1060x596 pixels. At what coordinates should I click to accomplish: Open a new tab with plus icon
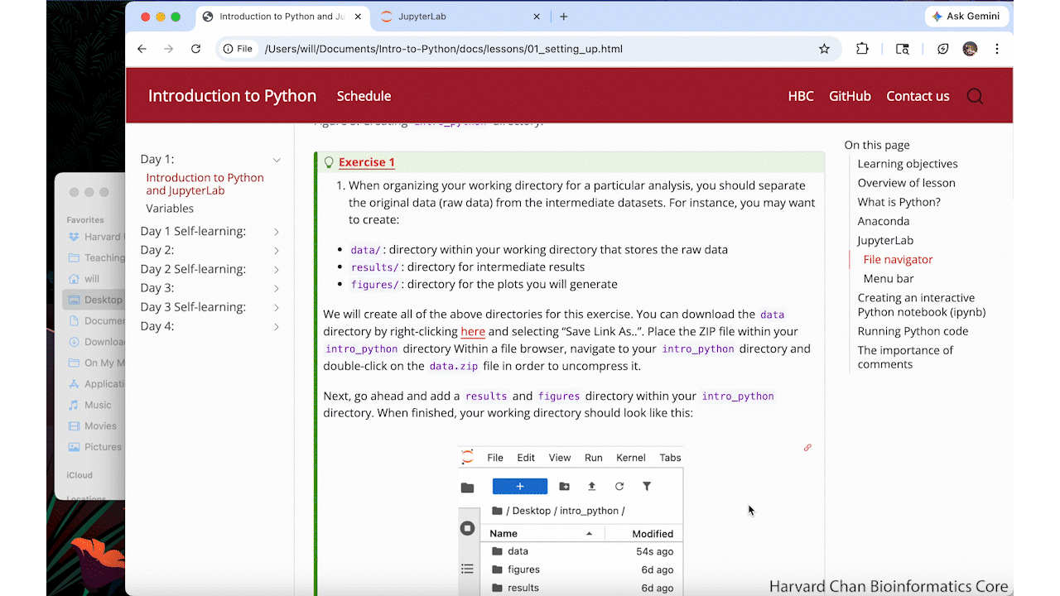coord(564,17)
